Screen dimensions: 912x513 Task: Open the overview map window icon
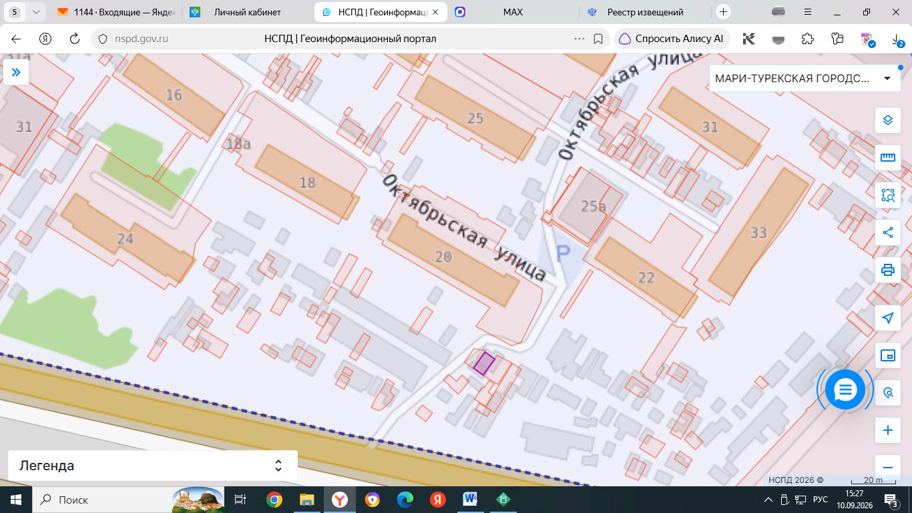tap(888, 355)
